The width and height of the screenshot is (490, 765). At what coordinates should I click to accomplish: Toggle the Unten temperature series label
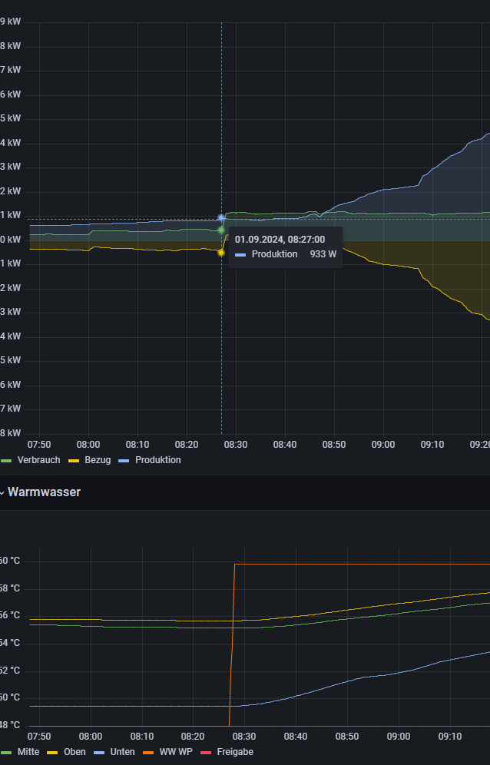[123, 752]
